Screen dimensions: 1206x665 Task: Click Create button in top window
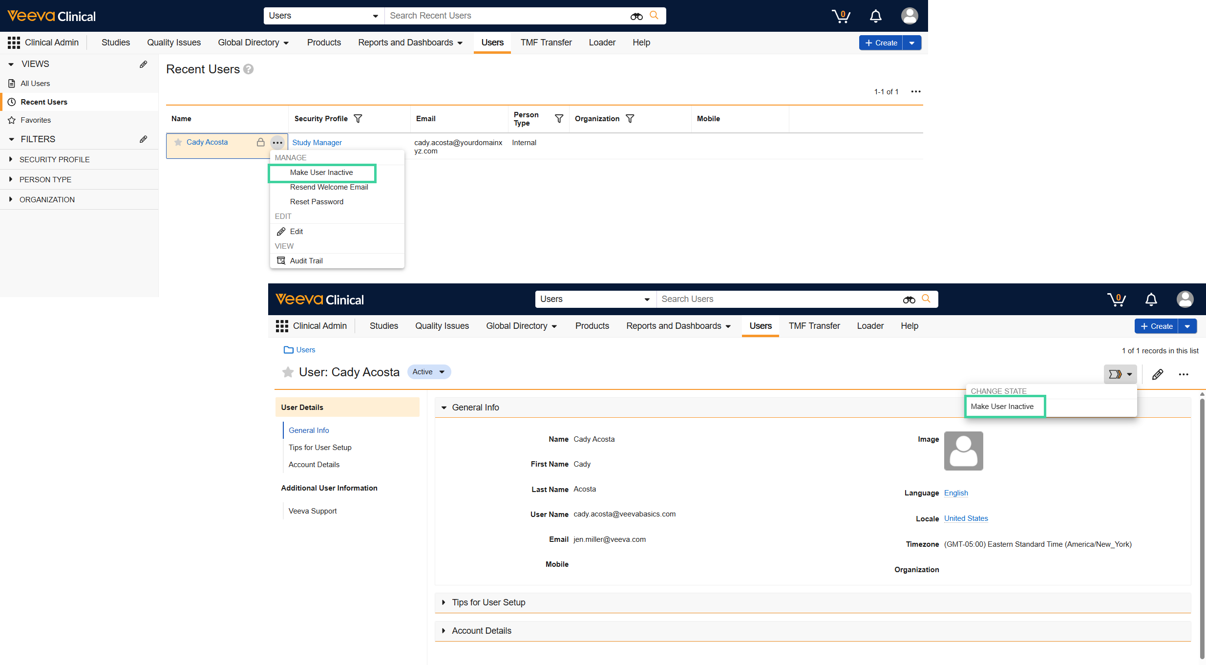(x=881, y=43)
